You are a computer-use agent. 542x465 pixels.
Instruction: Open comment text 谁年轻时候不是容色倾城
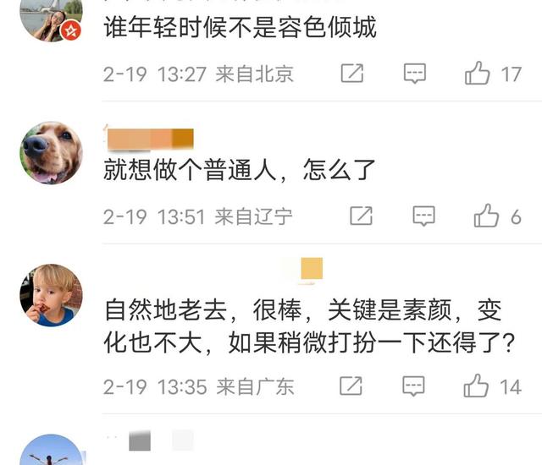240,28
